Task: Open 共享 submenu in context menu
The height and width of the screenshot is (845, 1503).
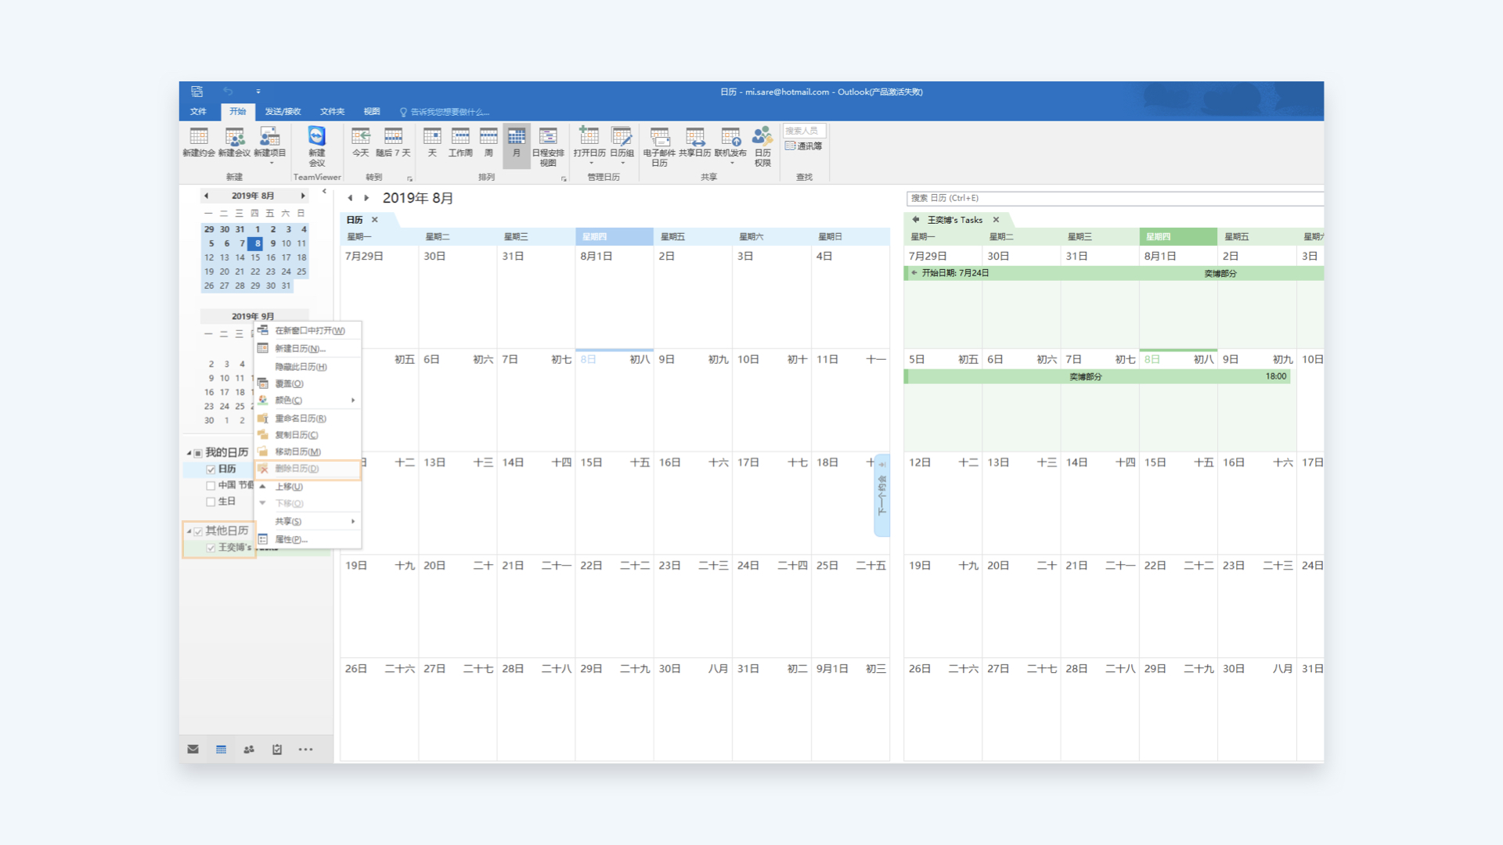Action: 308,521
